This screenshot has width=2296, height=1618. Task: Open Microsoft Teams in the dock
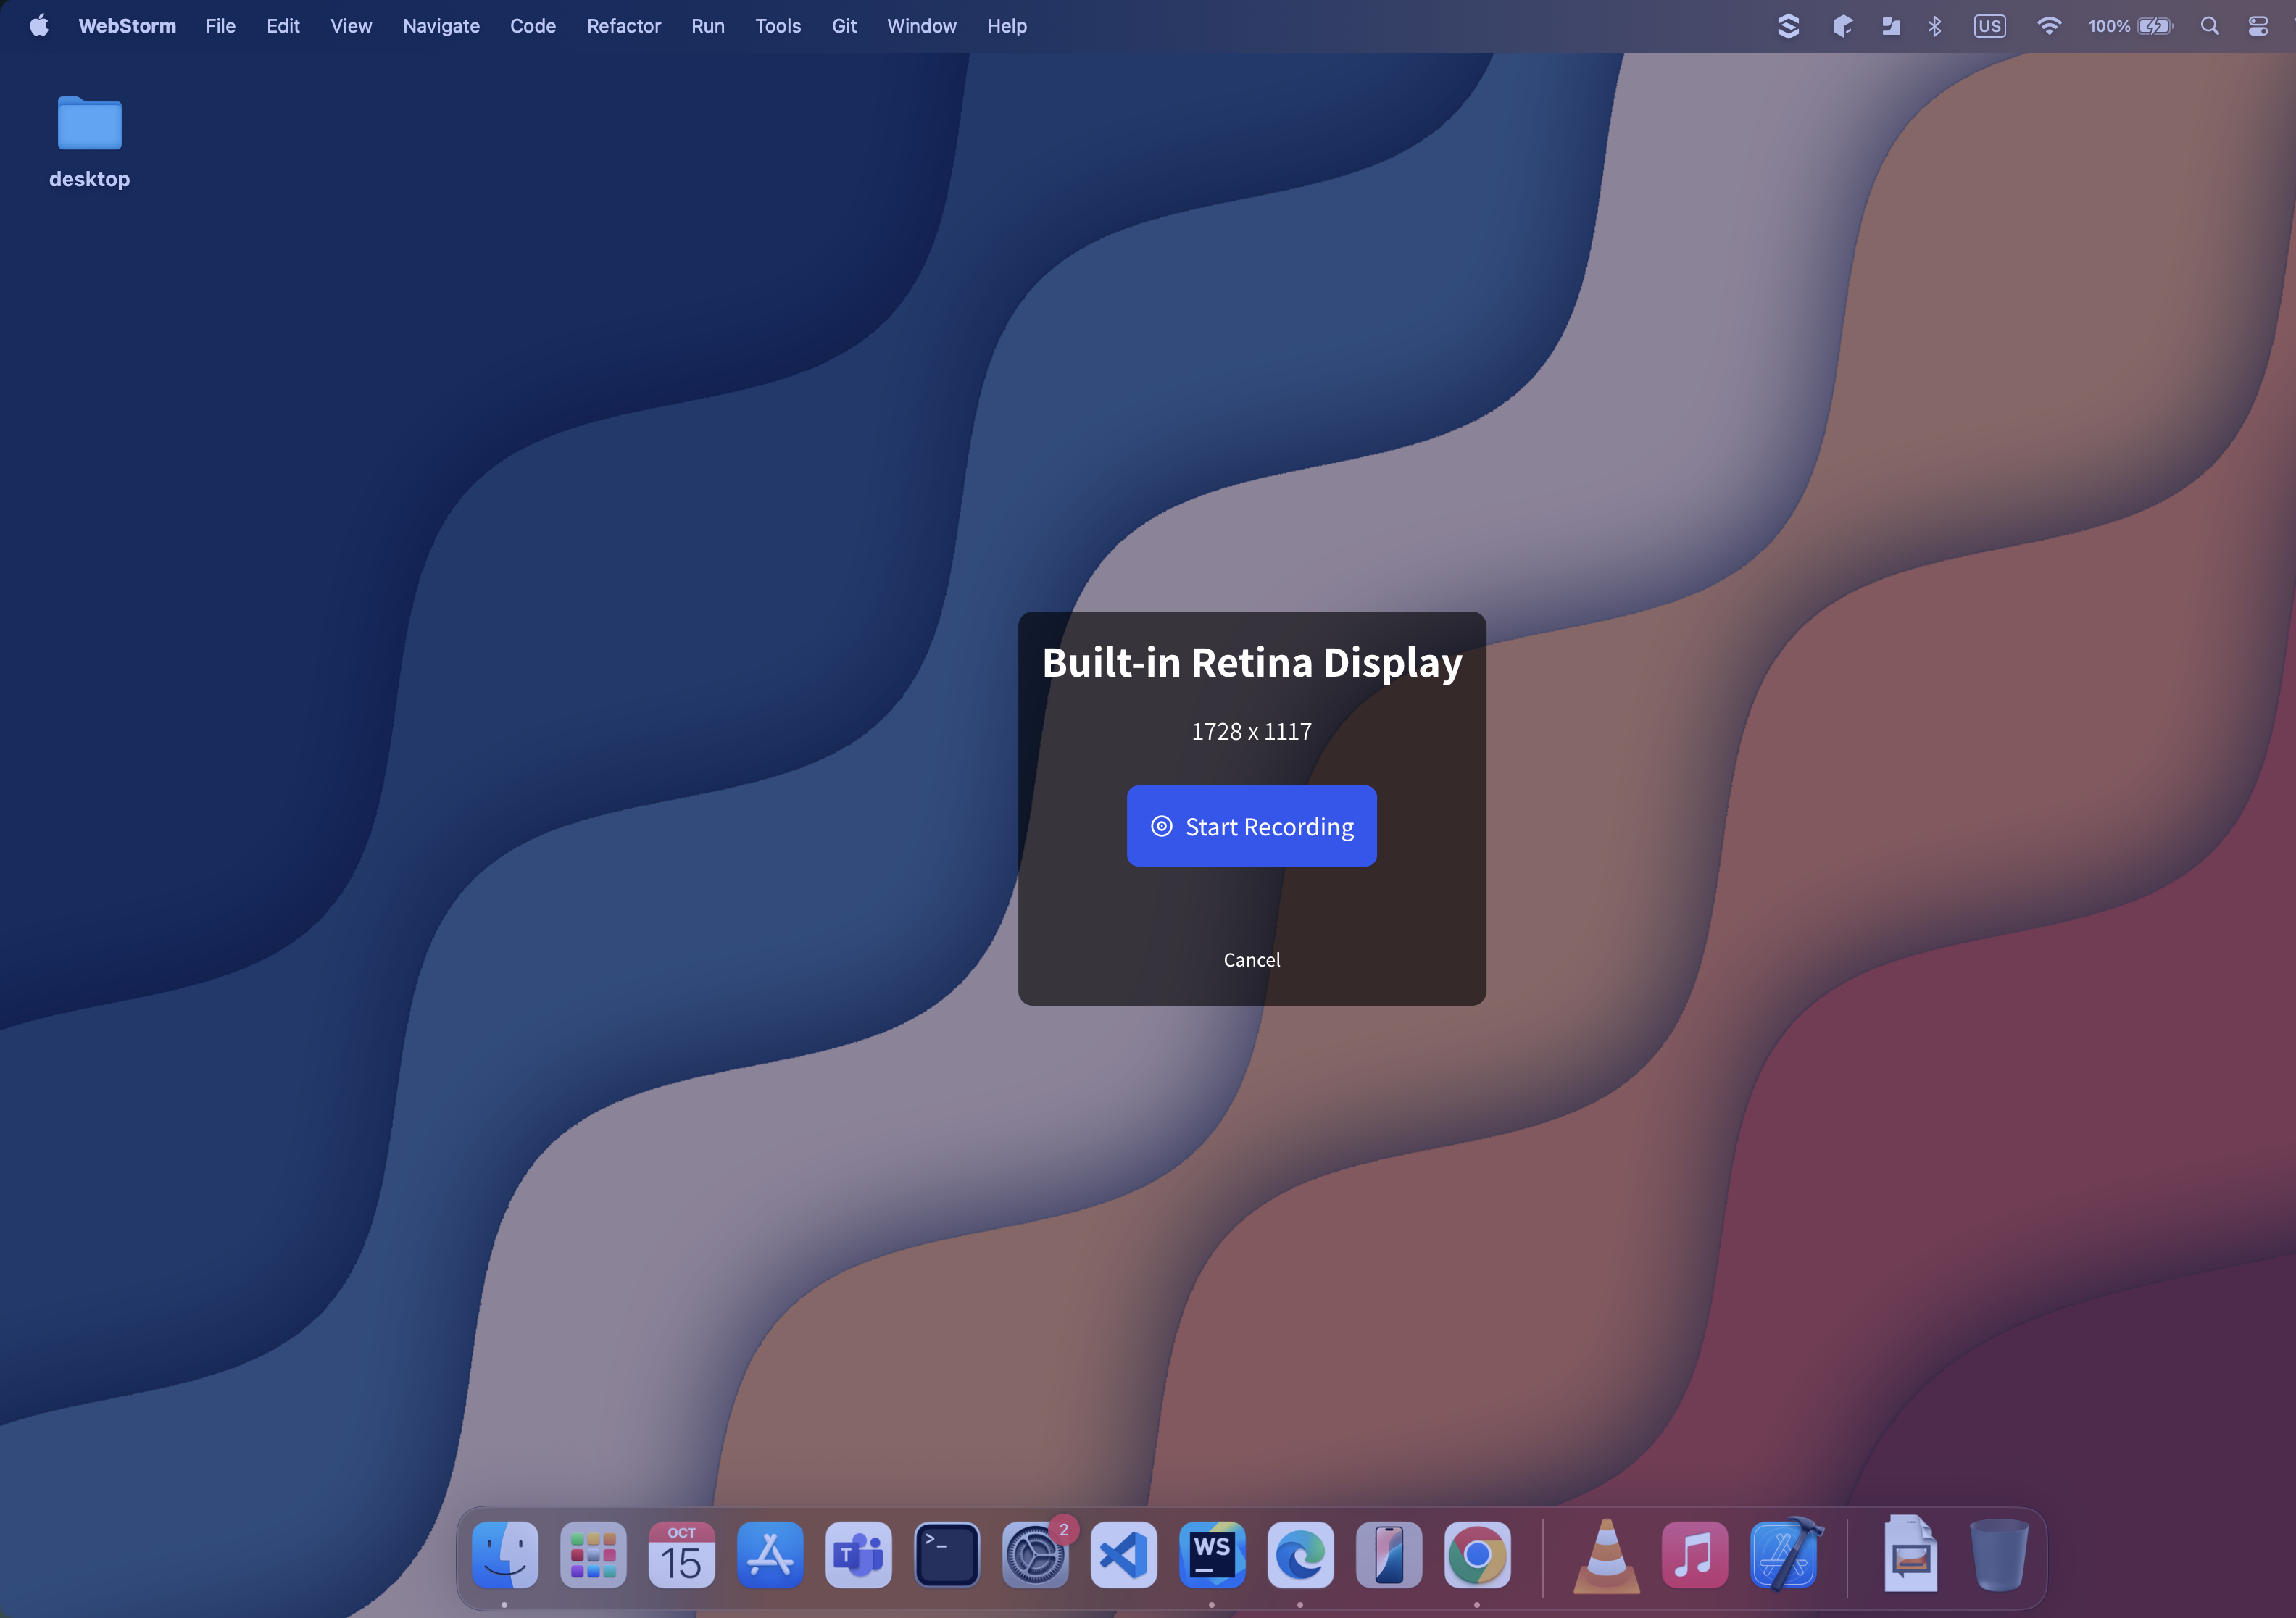[858, 1554]
